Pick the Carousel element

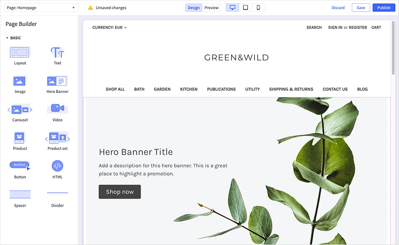(x=19, y=109)
